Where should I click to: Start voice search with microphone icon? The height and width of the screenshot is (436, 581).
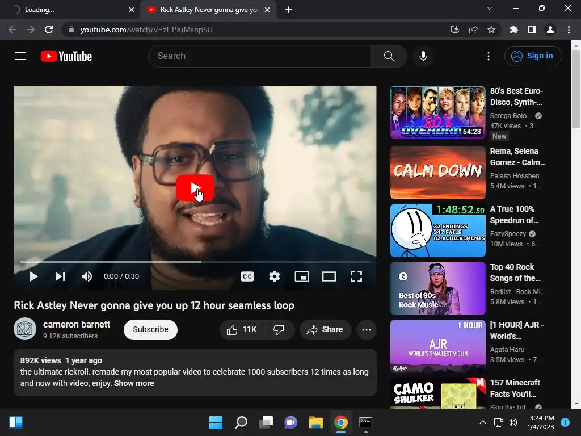pos(423,56)
